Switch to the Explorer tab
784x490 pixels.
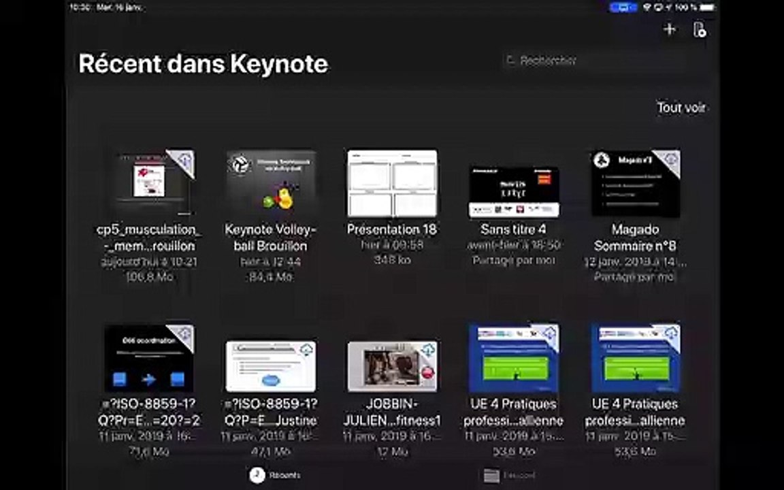point(509,476)
